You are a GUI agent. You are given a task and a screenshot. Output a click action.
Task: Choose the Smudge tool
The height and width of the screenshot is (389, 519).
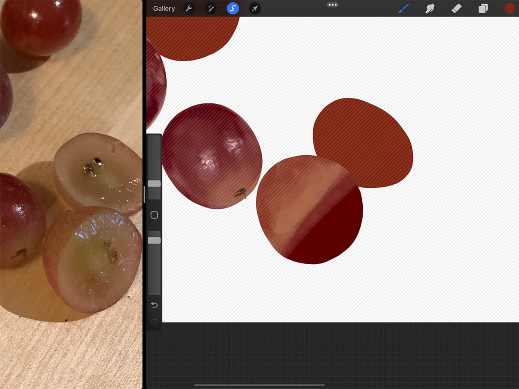coord(430,8)
